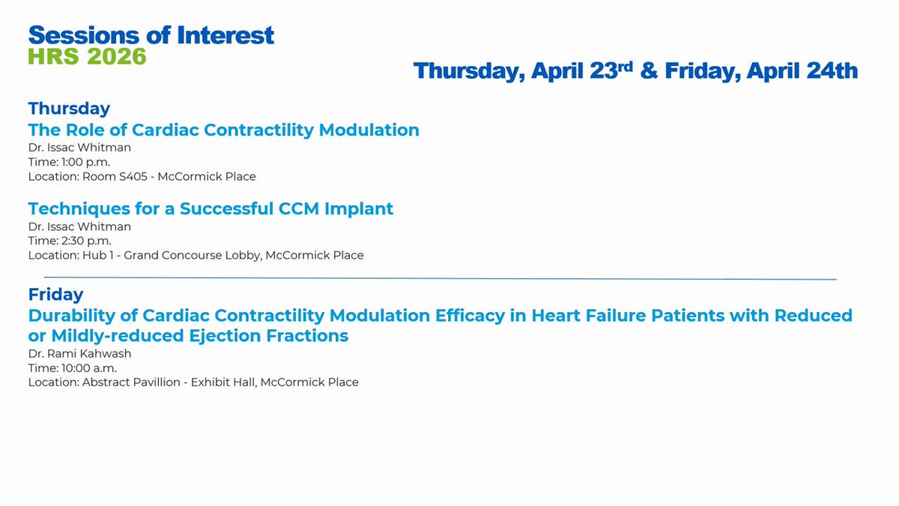This screenshot has height=506, width=899.
Task: Select the Thursday section label
Action: (x=69, y=108)
